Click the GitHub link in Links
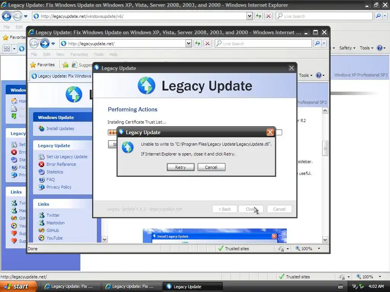This screenshot has width=390, height=292. [53, 230]
